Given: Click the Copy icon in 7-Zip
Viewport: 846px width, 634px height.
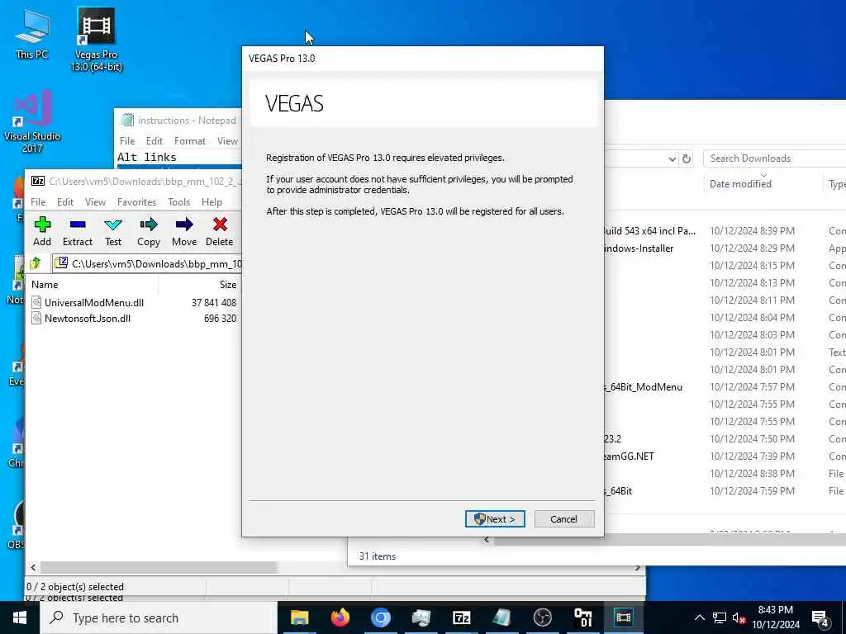Looking at the screenshot, I should click(149, 231).
